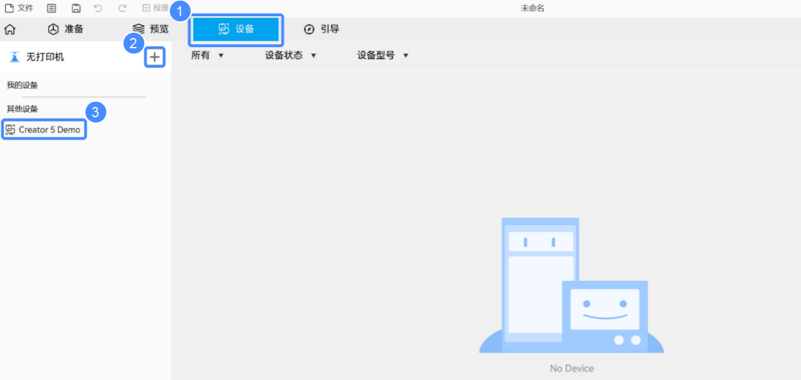The width and height of the screenshot is (801, 380).
Task: Click the printer icon beside 无打印机
Action: click(15, 57)
